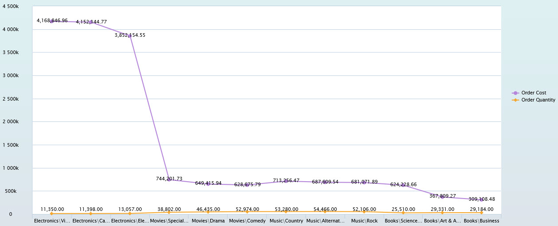Click the 744,201.73 Movies Special data point
The height and width of the screenshot is (226, 558).
pyautogui.click(x=169, y=179)
